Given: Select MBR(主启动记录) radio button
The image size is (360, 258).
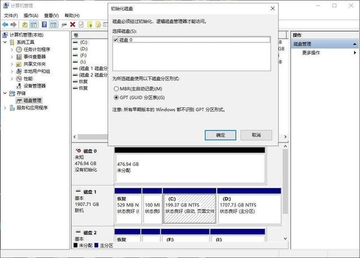Looking at the screenshot, I should point(116,89).
